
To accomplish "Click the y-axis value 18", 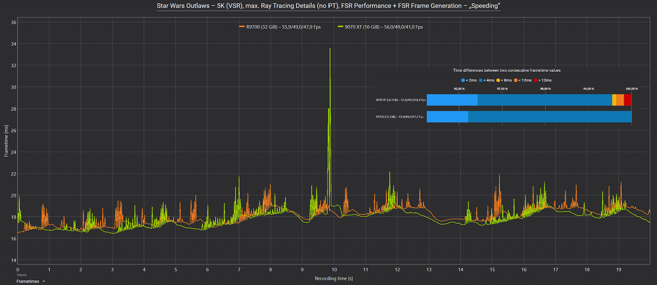I will point(14,217).
